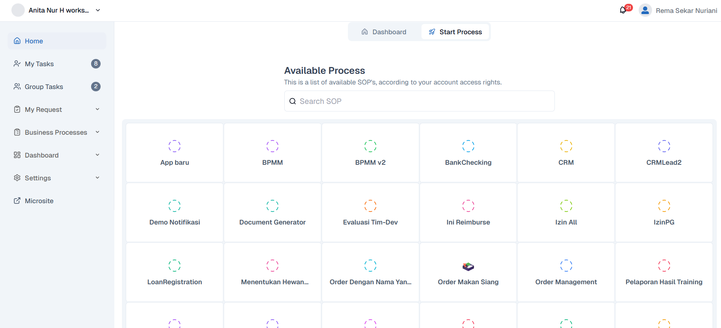Click the My Tasks person icon
The width and height of the screenshot is (721, 328).
[x=17, y=64]
